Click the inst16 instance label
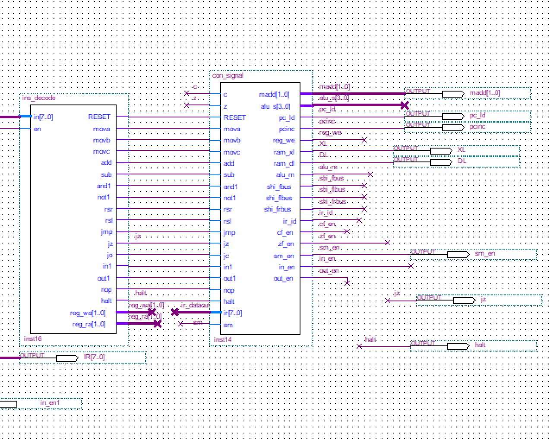Screen dimensions: 550x443 click(33, 339)
